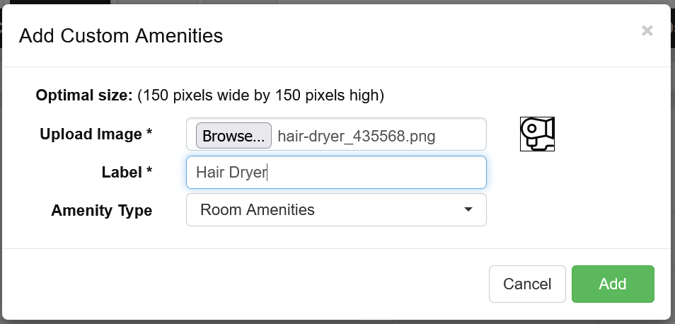Select the hair-dryer_435568.png file name text
The height and width of the screenshot is (324, 675).
357,137
